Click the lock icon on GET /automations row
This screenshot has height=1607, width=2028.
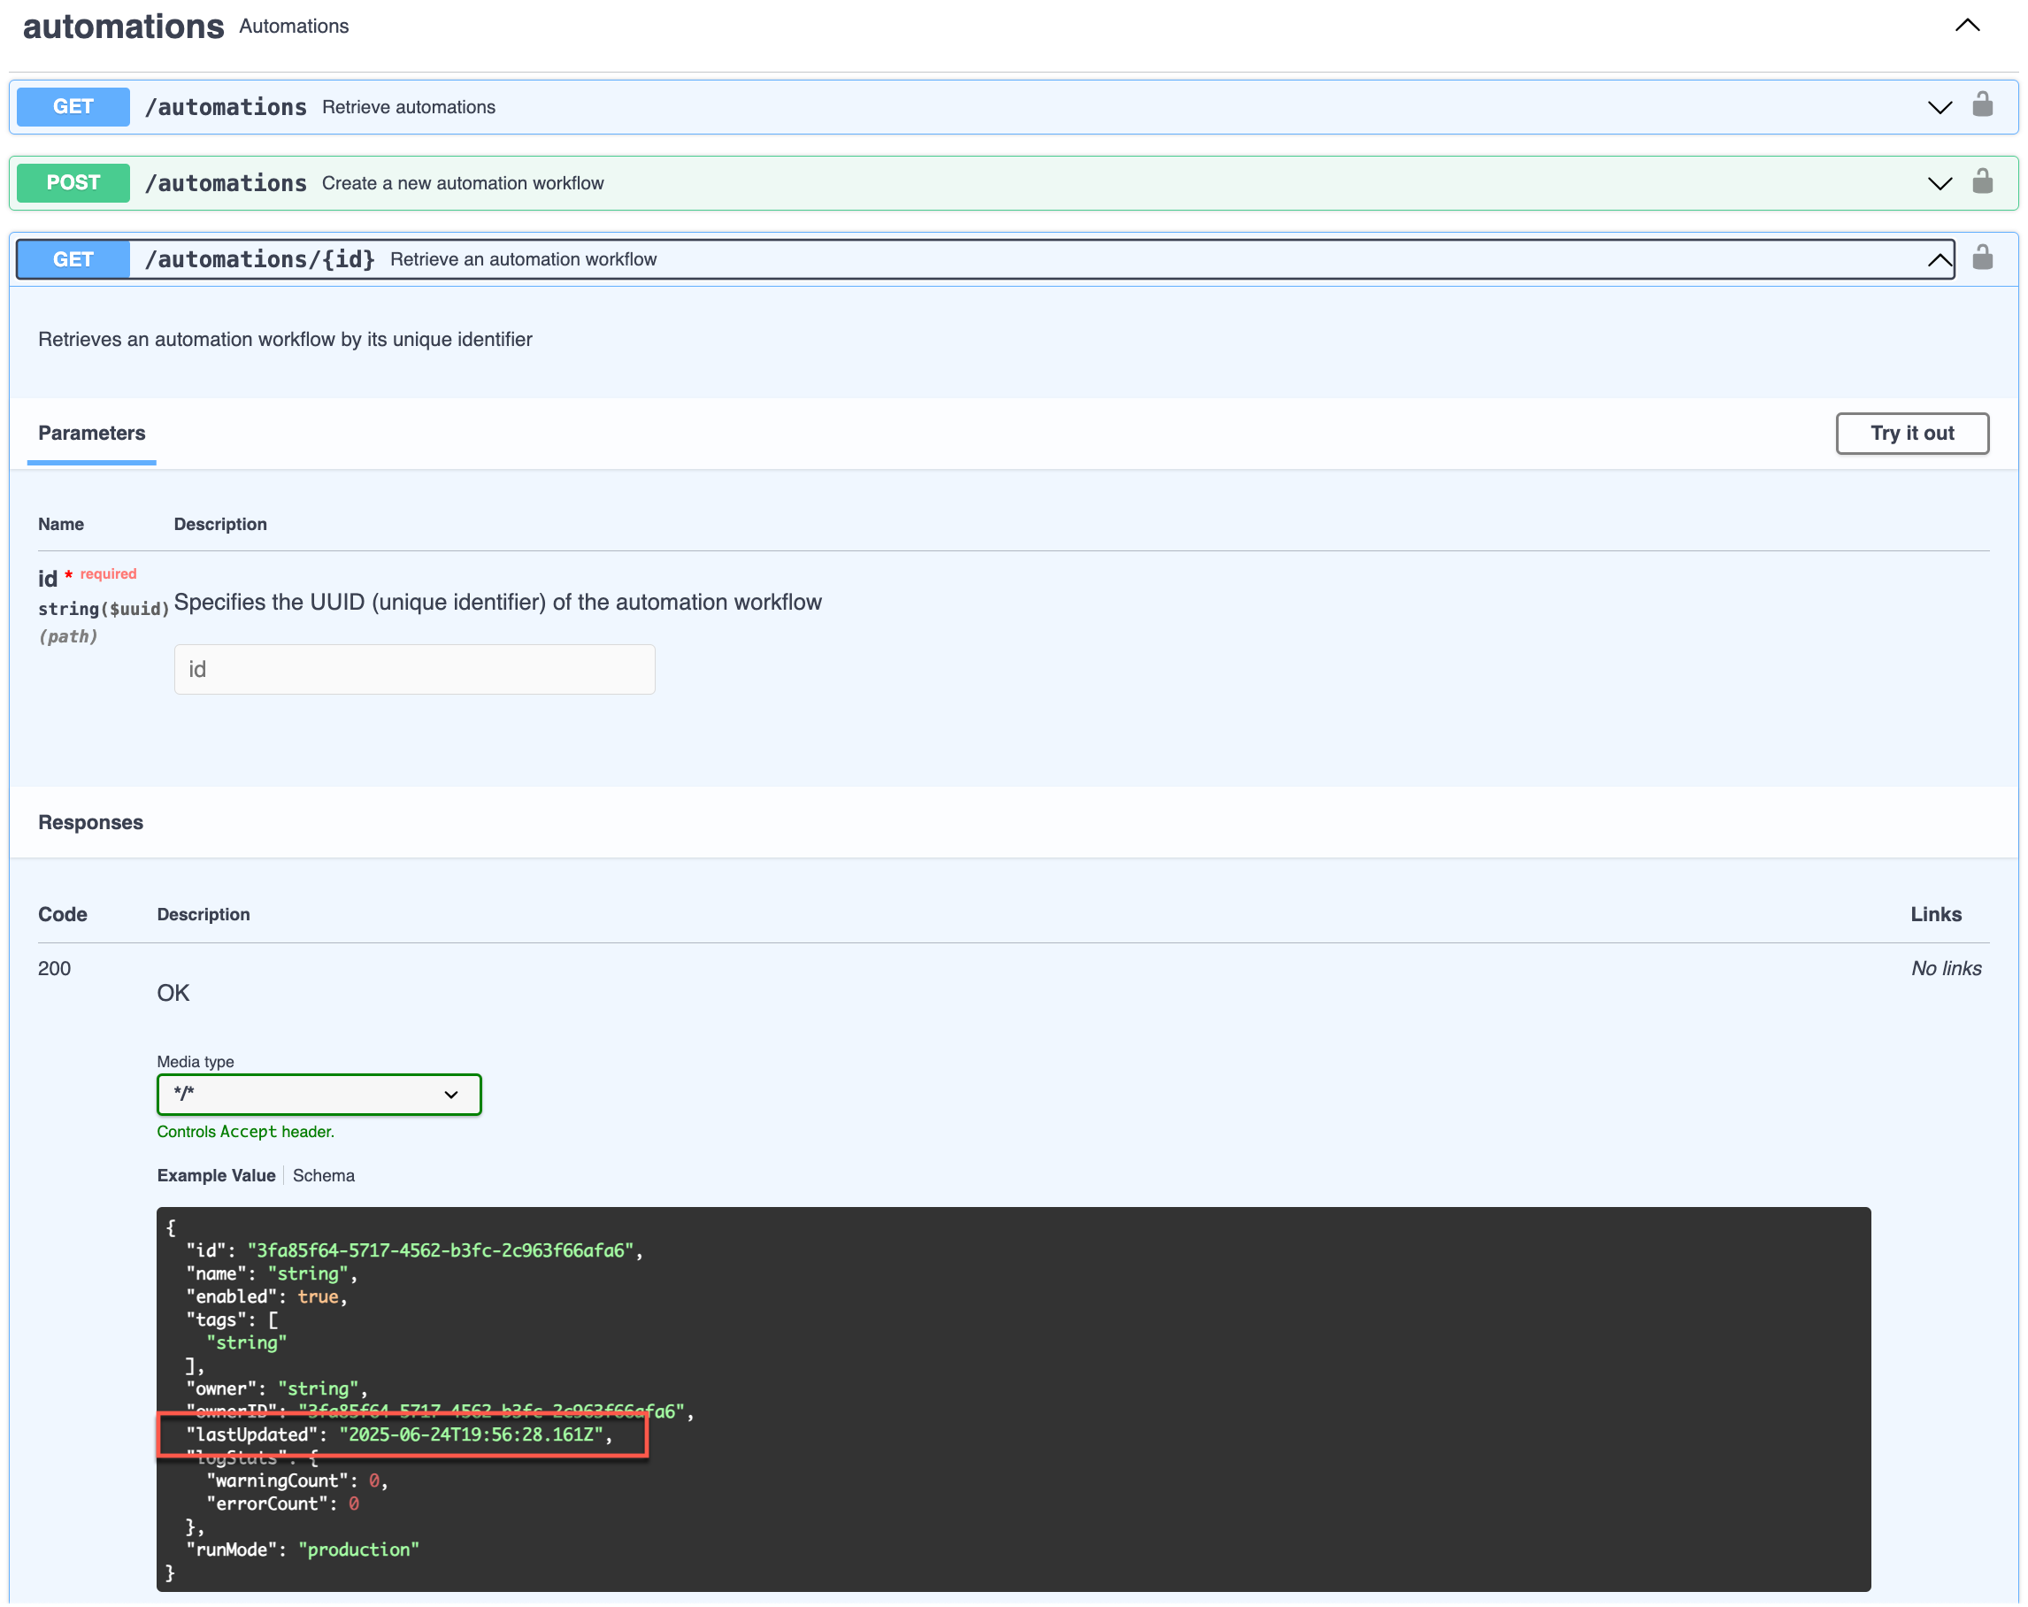(x=1982, y=104)
